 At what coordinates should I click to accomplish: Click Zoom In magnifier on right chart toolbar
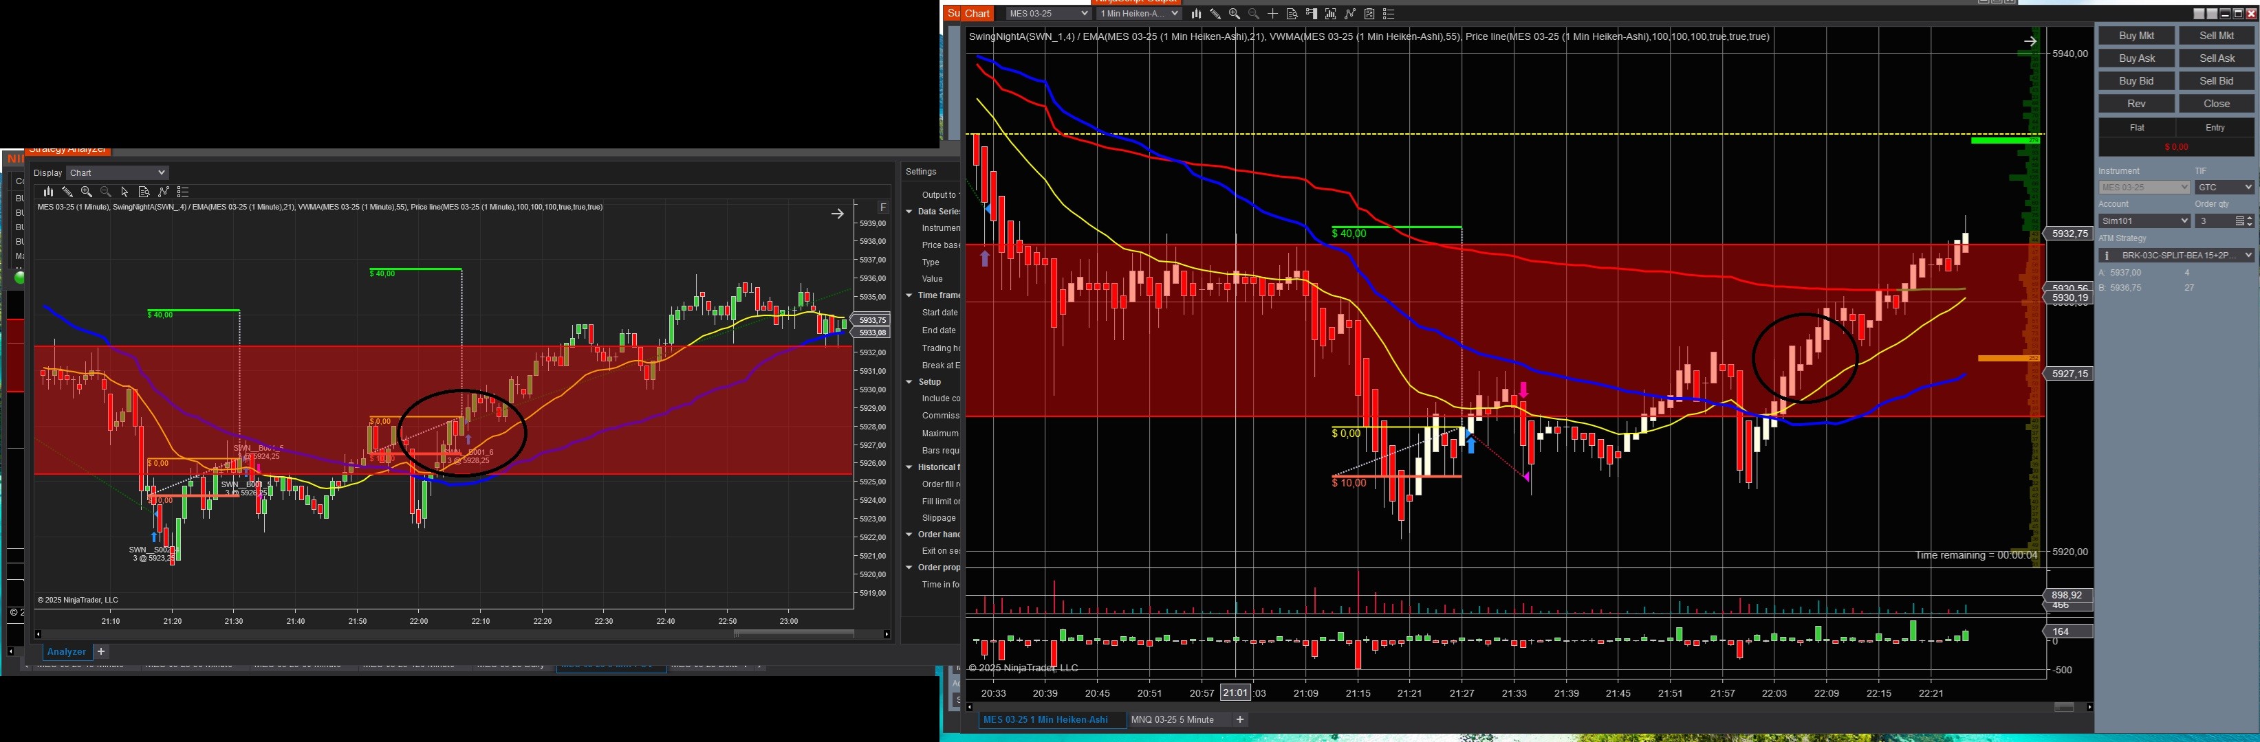click(1235, 14)
